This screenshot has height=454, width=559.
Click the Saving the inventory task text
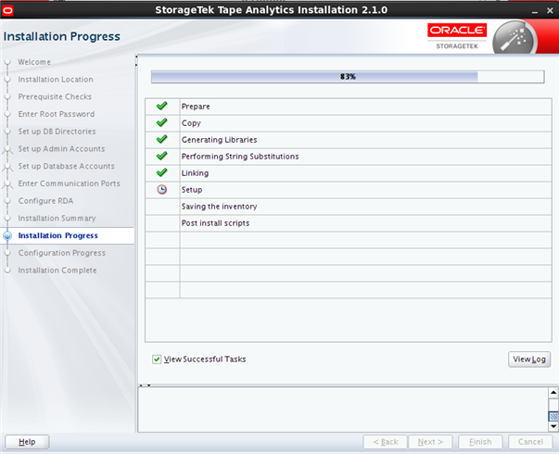[x=219, y=207]
